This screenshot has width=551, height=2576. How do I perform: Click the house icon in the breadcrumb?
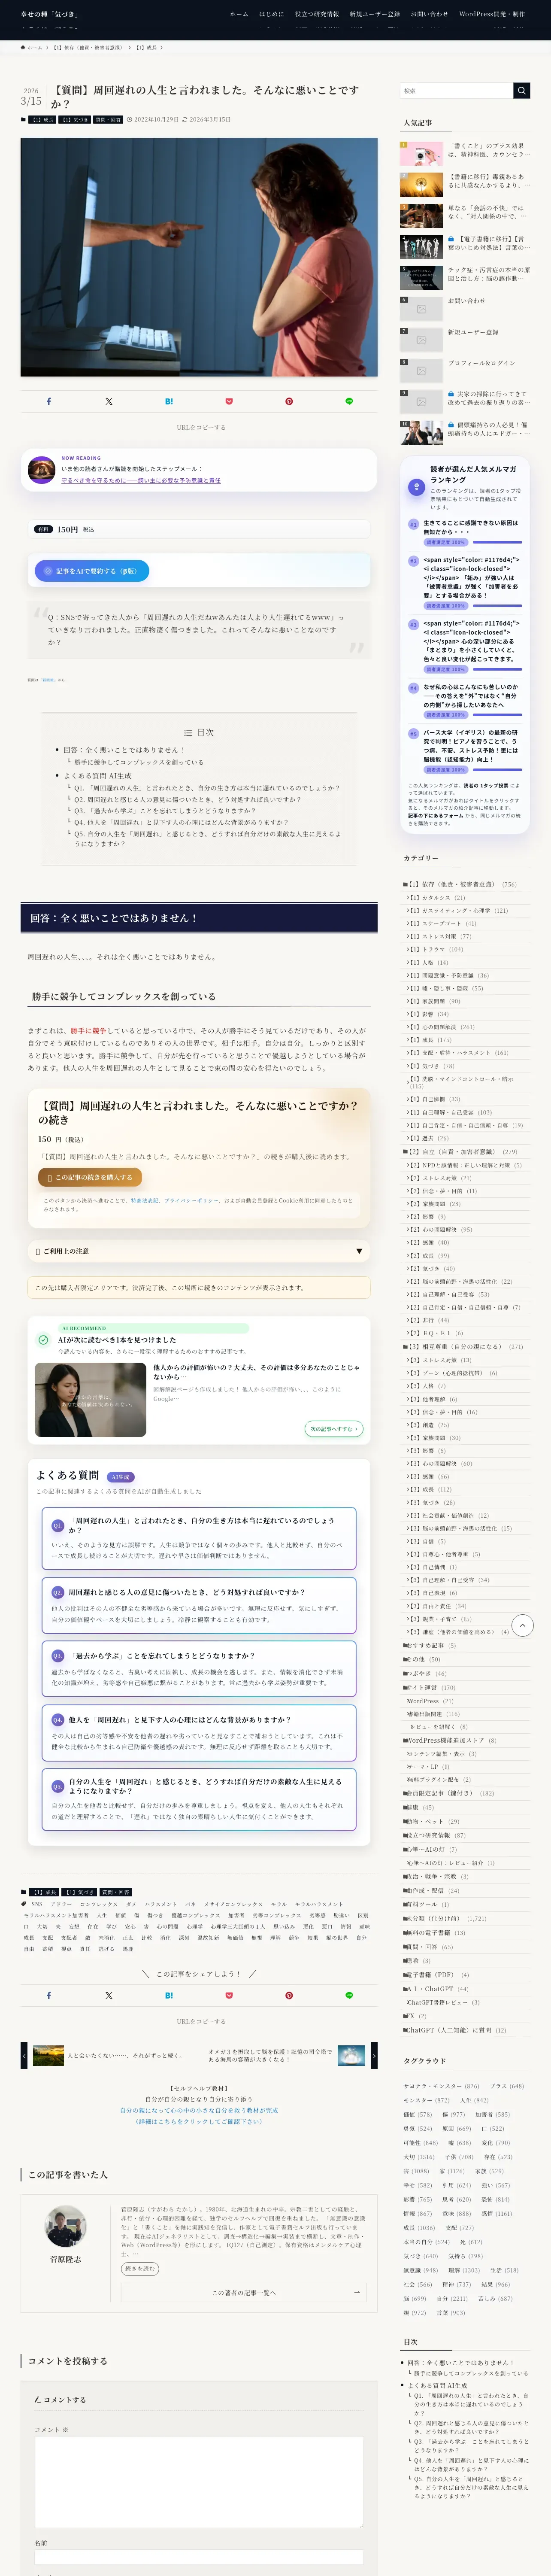click(x=23, y=47)
